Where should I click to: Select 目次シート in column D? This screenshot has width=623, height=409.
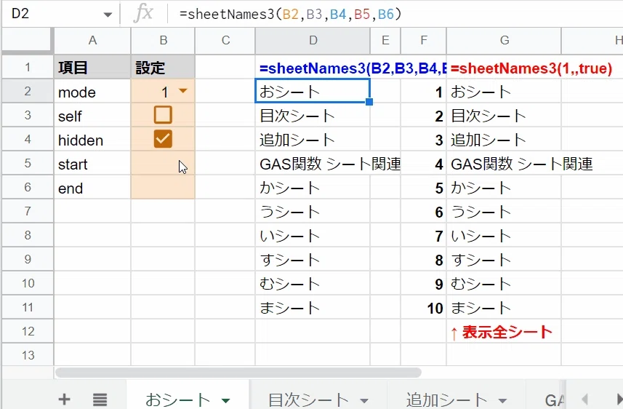(x=313, y=116)
